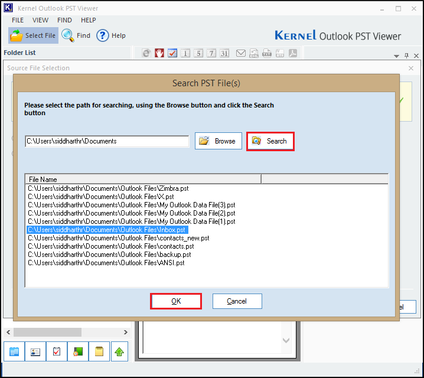This screenshot has width=424, height=378.
Task: Click the green up arrow icon
Action: (x=119, y=351)
